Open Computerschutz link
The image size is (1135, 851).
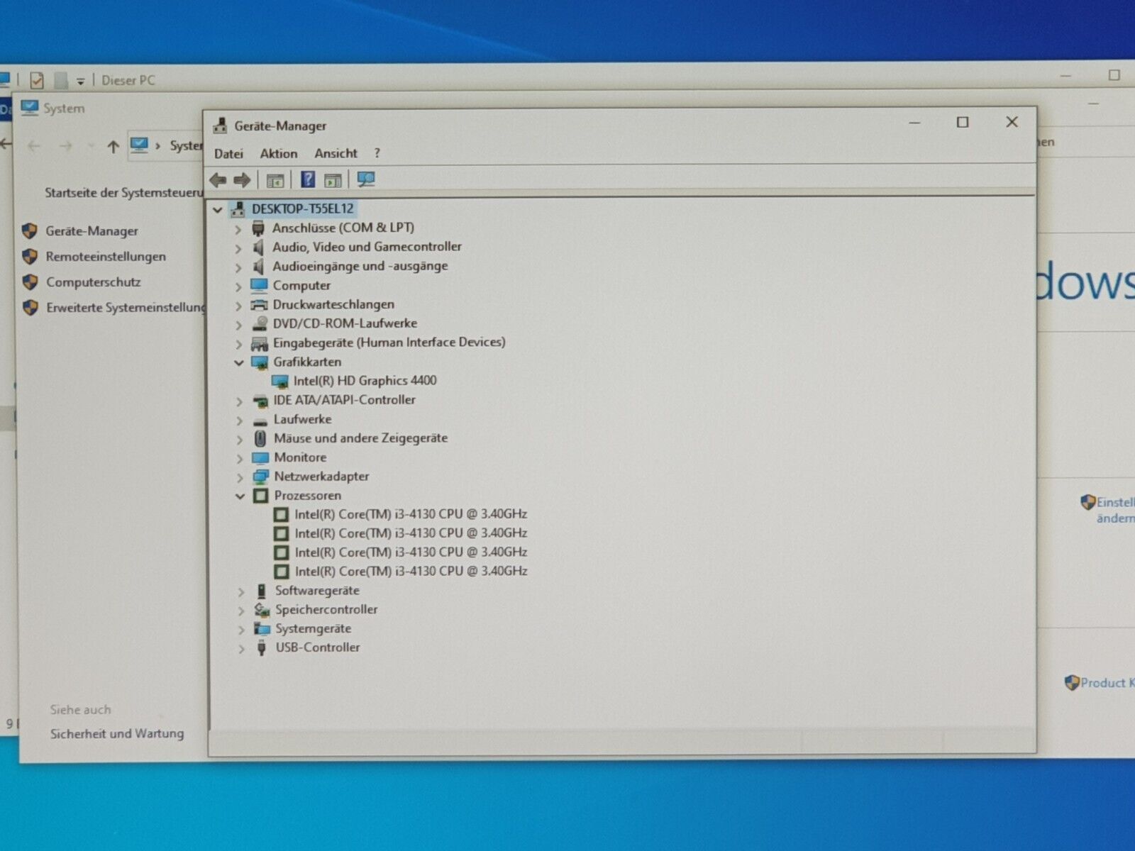94,282
